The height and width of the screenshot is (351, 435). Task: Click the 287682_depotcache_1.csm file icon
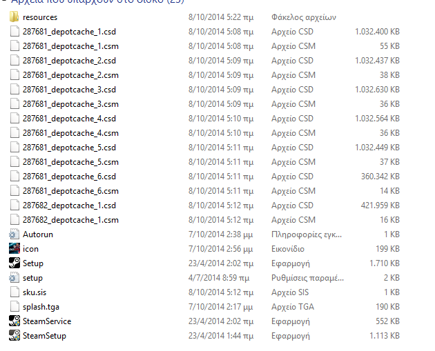click(x=14, y=219)
